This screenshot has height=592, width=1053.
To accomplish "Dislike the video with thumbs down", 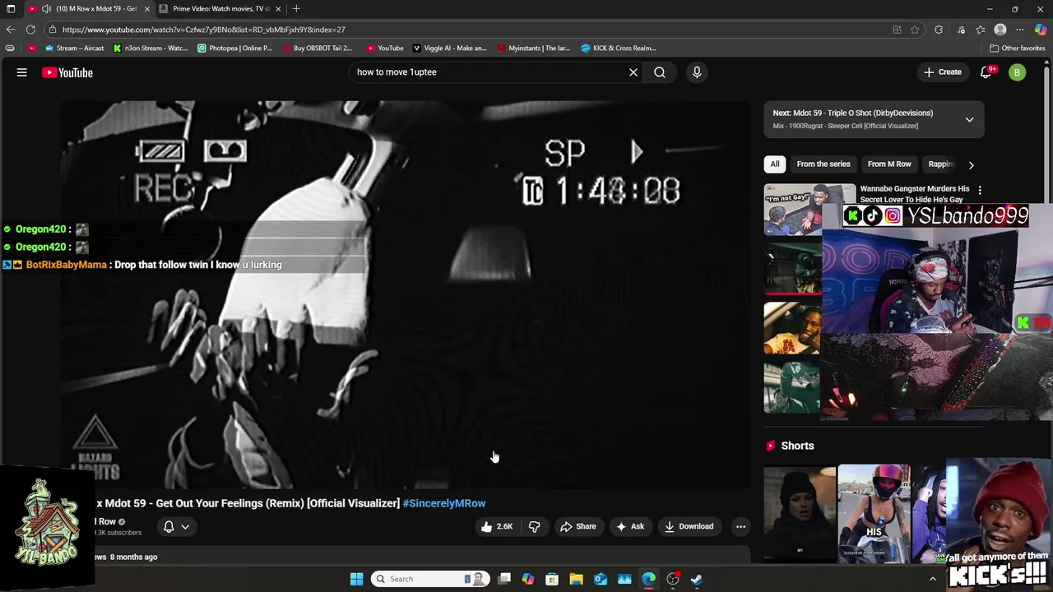I will (534, 526).
